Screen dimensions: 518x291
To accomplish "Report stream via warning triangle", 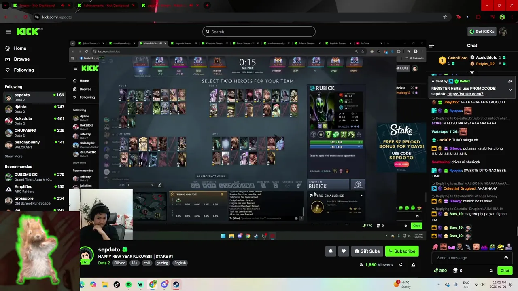I will (413, 265).
